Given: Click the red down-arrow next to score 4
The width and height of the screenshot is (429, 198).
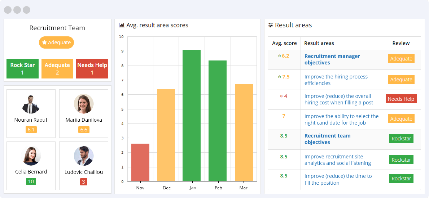Looking at the screenshot, I should [281, 96].
